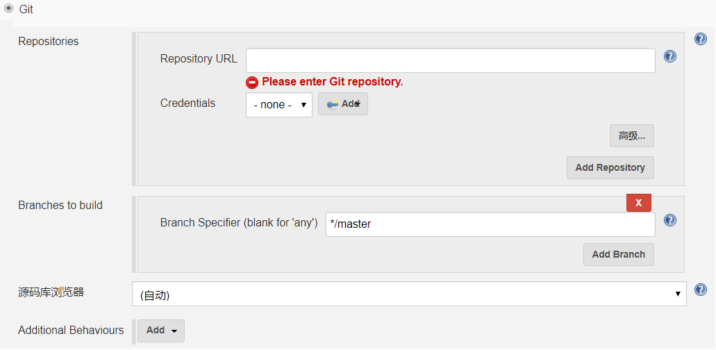Click the 'Additional Behaviours' label
Image resolution: width=716 pixels, height=350 pixels.
coord(71,331)
